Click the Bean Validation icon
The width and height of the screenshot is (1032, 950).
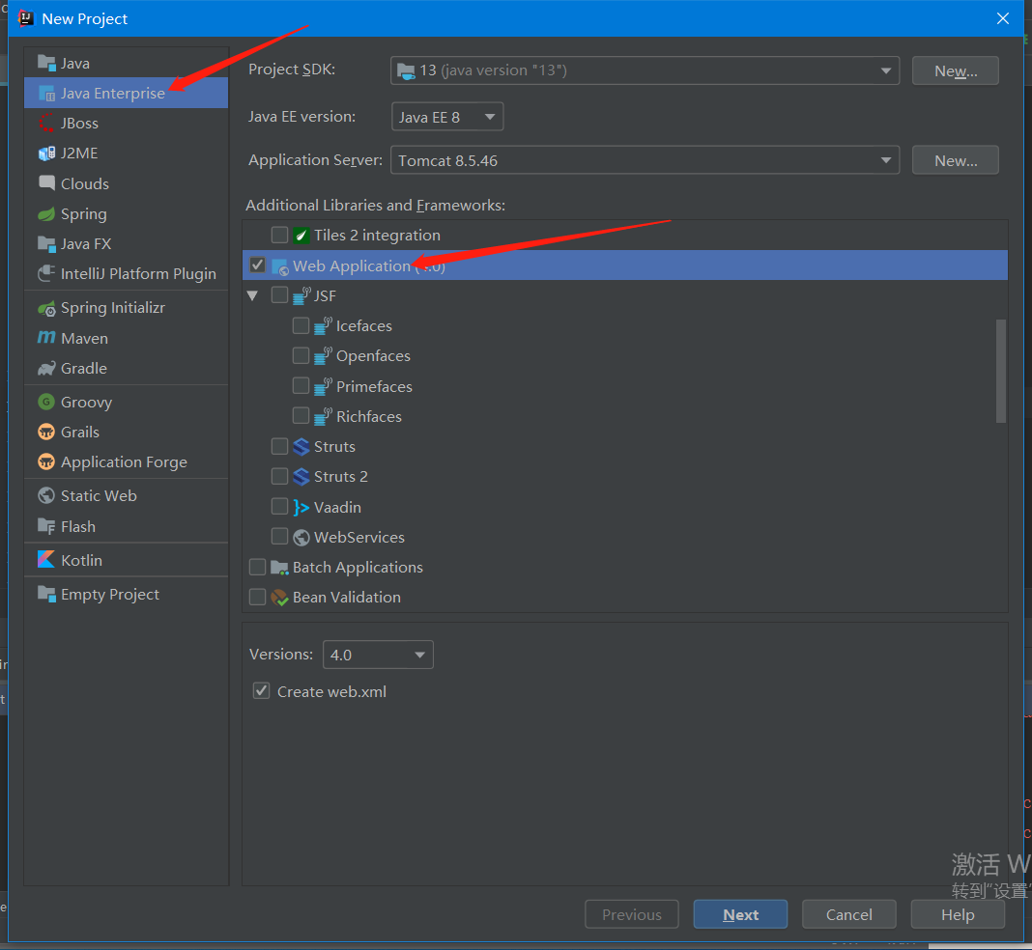tap(279, 598)
